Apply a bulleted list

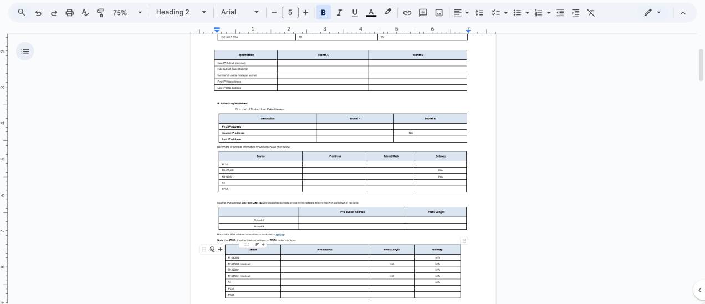pyautogui.click(x=517, y=12)
